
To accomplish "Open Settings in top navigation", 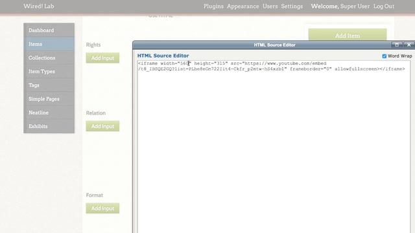I will click(x=292, y=6).
